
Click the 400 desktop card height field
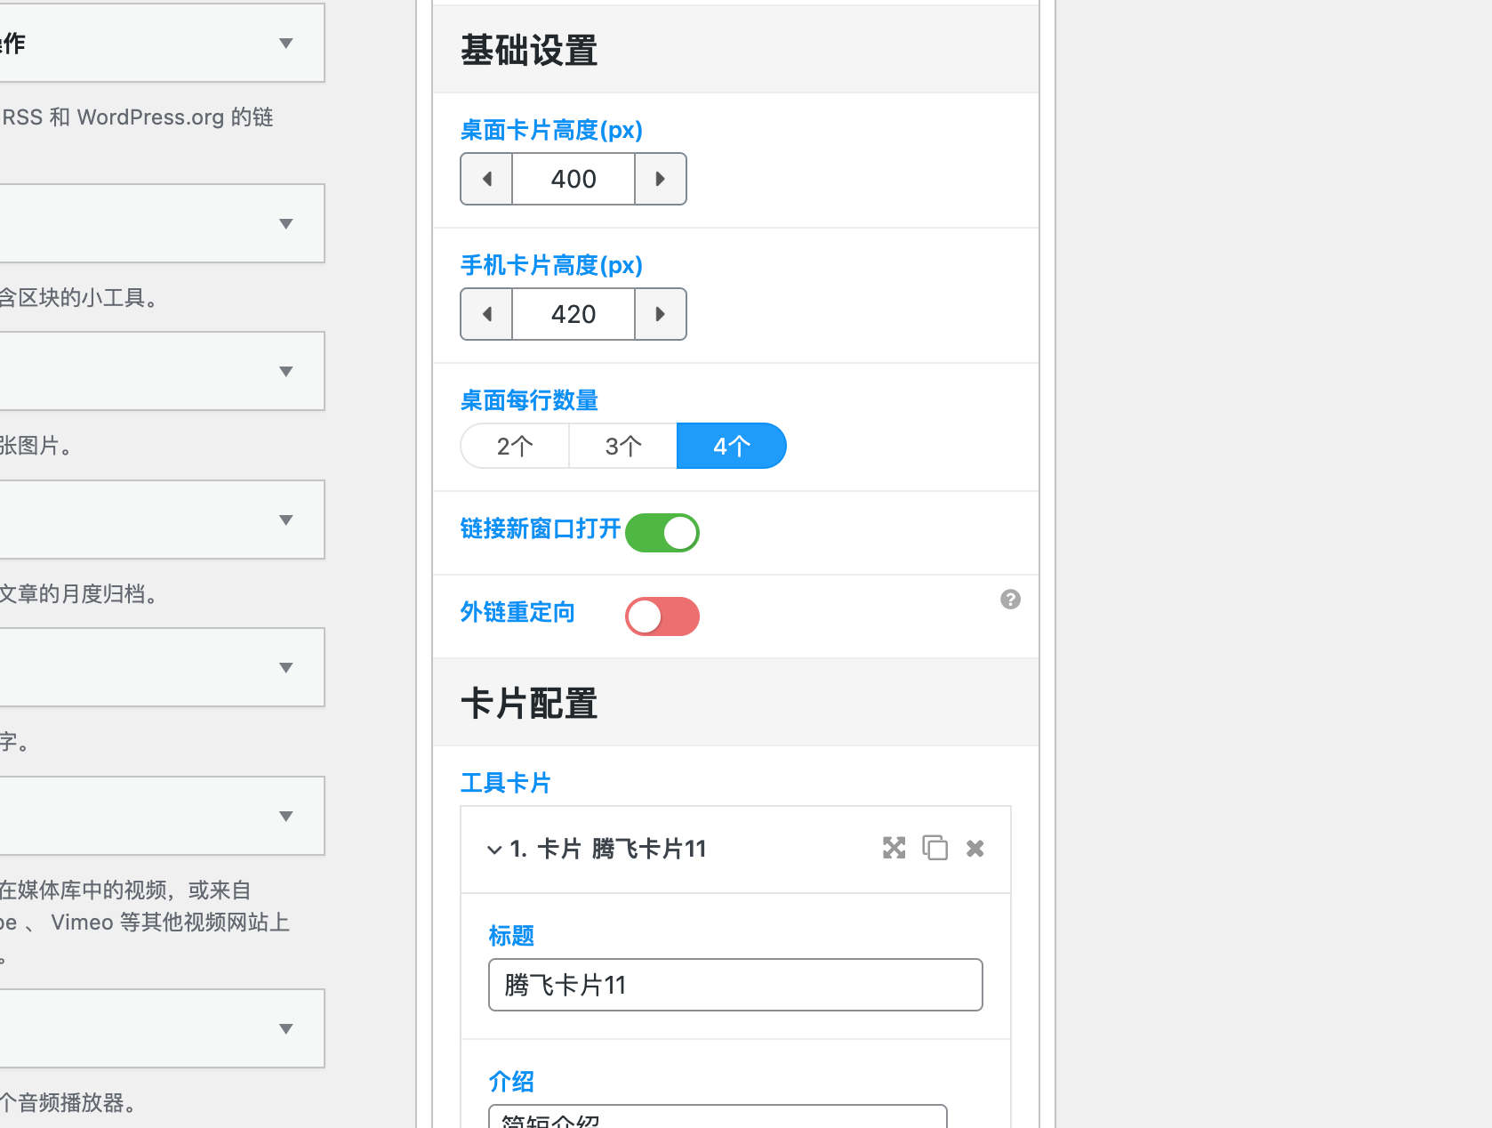574,179
